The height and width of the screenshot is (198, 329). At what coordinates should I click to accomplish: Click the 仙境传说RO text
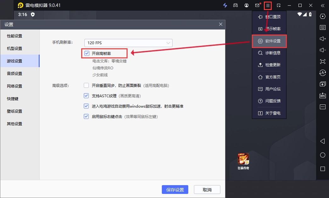point(103,68)
